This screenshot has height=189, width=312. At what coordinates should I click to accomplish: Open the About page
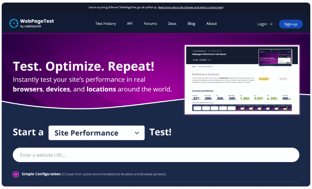point(211,24)
